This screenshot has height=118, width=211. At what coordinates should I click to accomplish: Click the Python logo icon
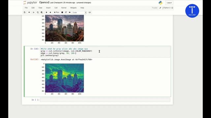[161, 3]
